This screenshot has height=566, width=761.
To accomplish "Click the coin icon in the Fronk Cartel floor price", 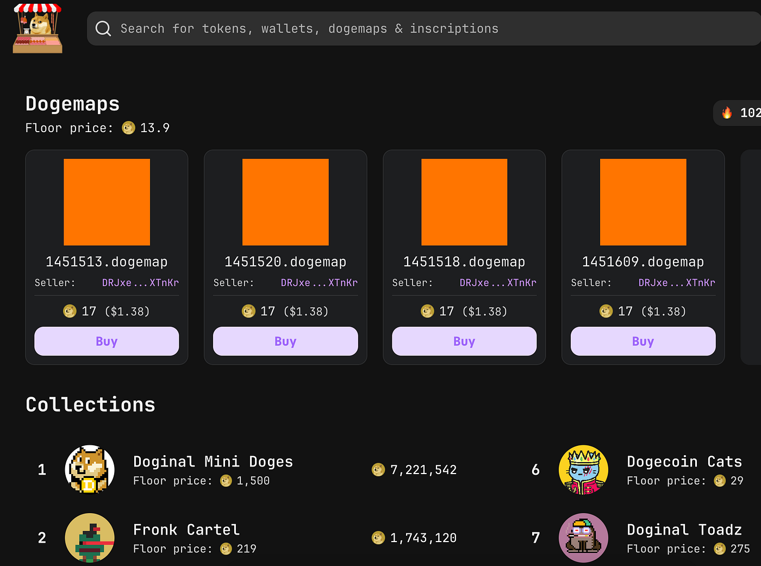I will [226, 549].
